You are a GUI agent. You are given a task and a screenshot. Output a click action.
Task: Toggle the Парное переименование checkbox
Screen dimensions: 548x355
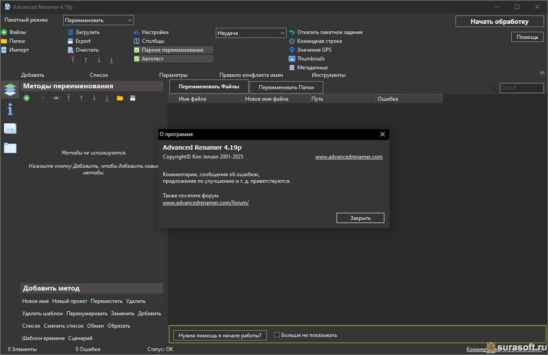coord(137,50)
